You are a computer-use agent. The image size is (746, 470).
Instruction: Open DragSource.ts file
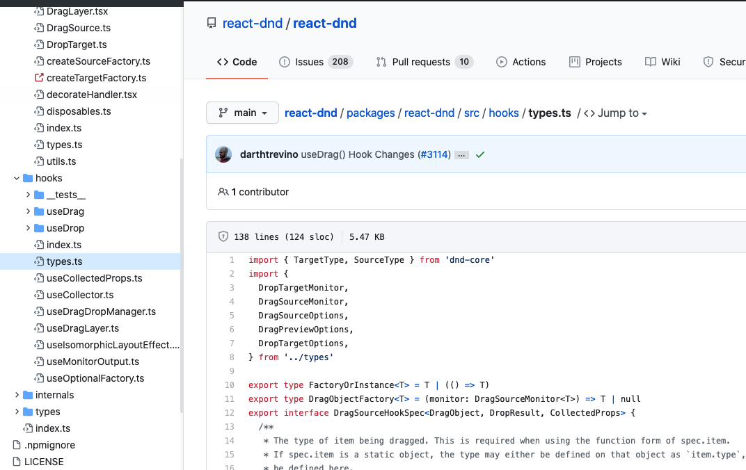tap(79, 28)
